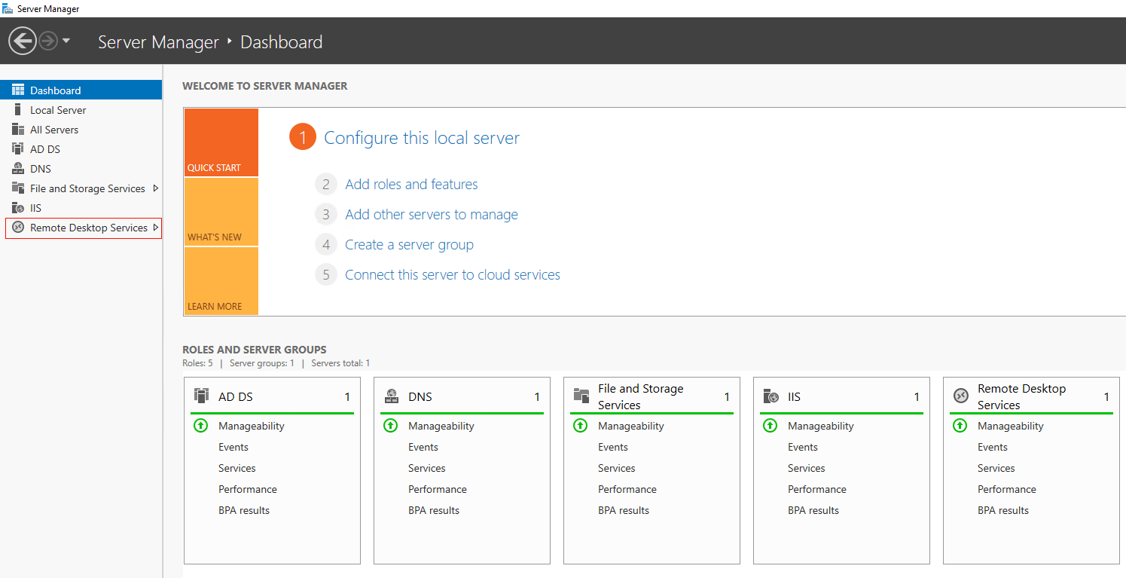
Task: Click Add other servers to manage
Action: pos(432,214)
